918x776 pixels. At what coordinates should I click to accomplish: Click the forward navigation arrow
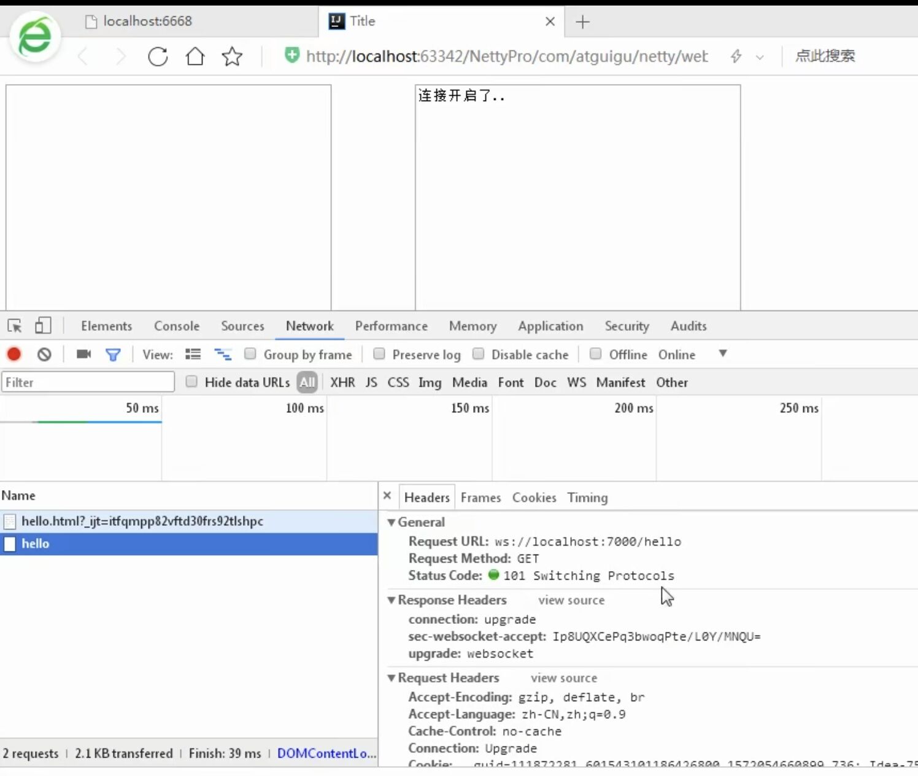click(120, 57)
